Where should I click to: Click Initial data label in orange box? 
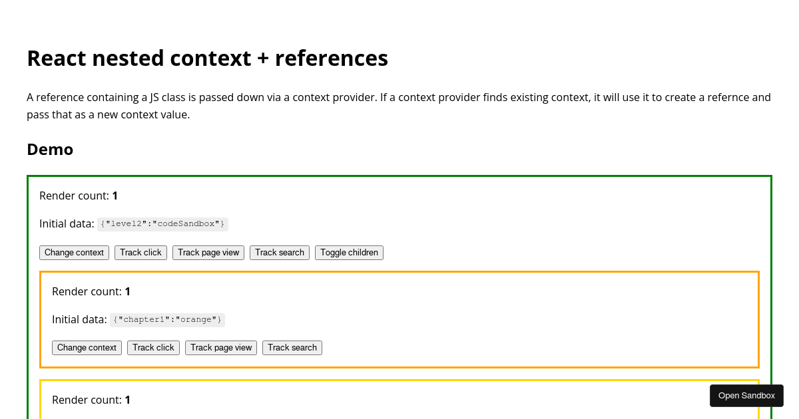[x=79, y=320]
